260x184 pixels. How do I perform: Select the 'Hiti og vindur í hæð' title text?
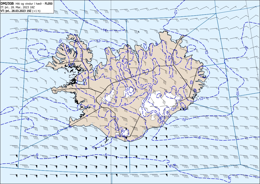click(x=29, y=3)
